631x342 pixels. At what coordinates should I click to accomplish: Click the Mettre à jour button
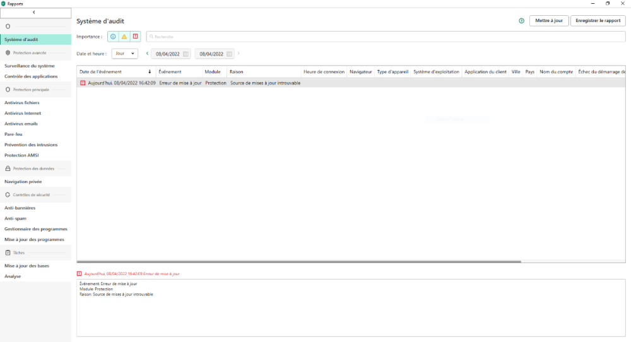pos(549,21)
